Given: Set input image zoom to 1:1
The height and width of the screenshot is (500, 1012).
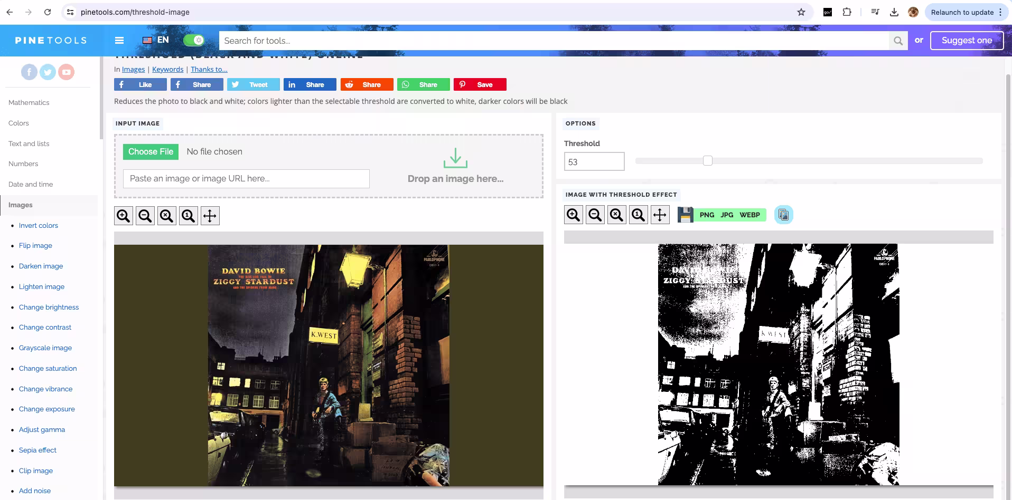Looking at the screenshot, I should pyautogui.click(x=189, y=216).
